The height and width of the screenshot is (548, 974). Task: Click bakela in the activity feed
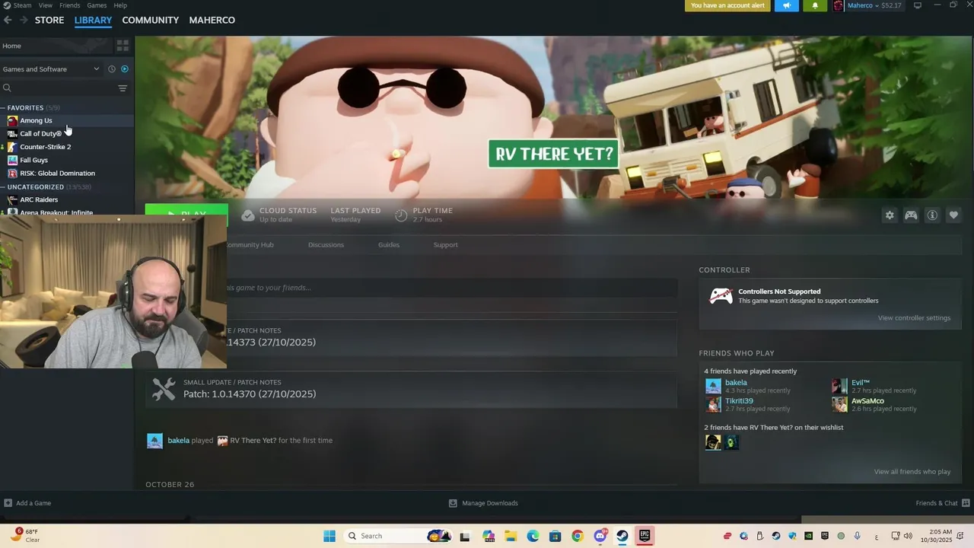pos(178,441)
